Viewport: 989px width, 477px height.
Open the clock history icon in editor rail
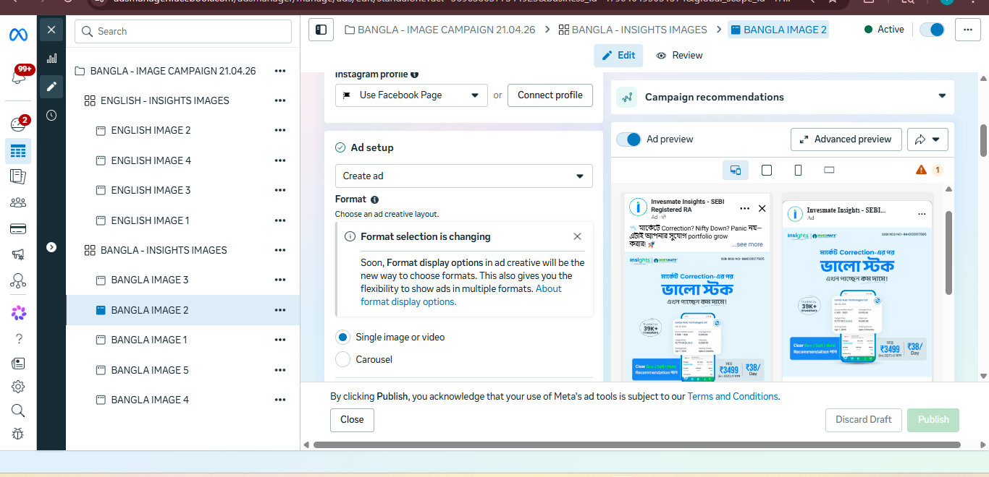51,115
